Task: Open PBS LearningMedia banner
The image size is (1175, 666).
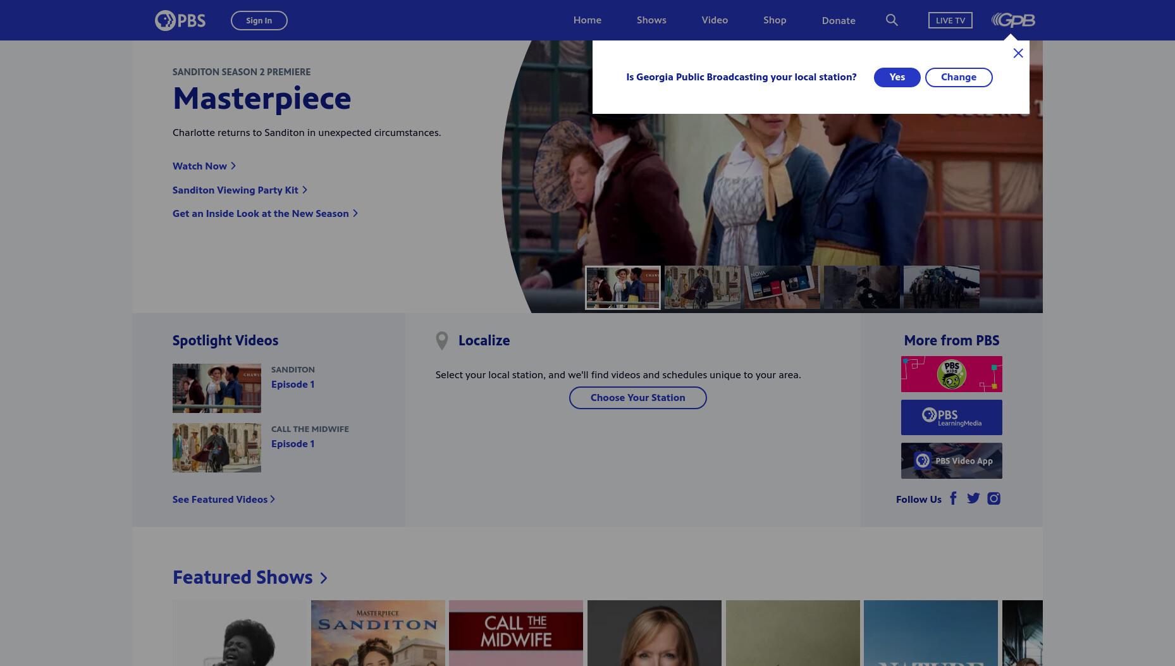Action: 952,417
